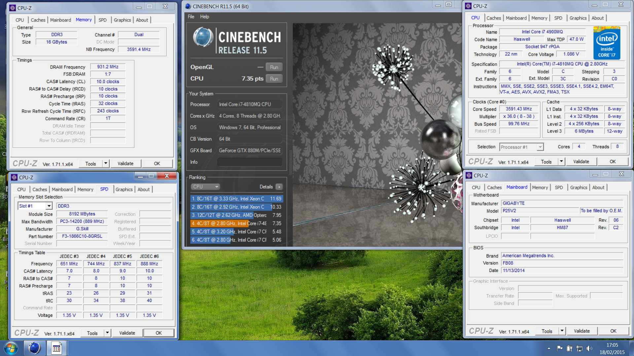Image resolution: width=634 pixels, height=356 pixels.
Task: Click the DRAM Frequency value 931.2 MHz
Action: click(108, 67)
